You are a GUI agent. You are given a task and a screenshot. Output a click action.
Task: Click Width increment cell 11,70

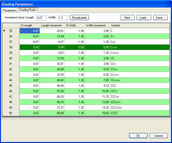tap(97, 97)
